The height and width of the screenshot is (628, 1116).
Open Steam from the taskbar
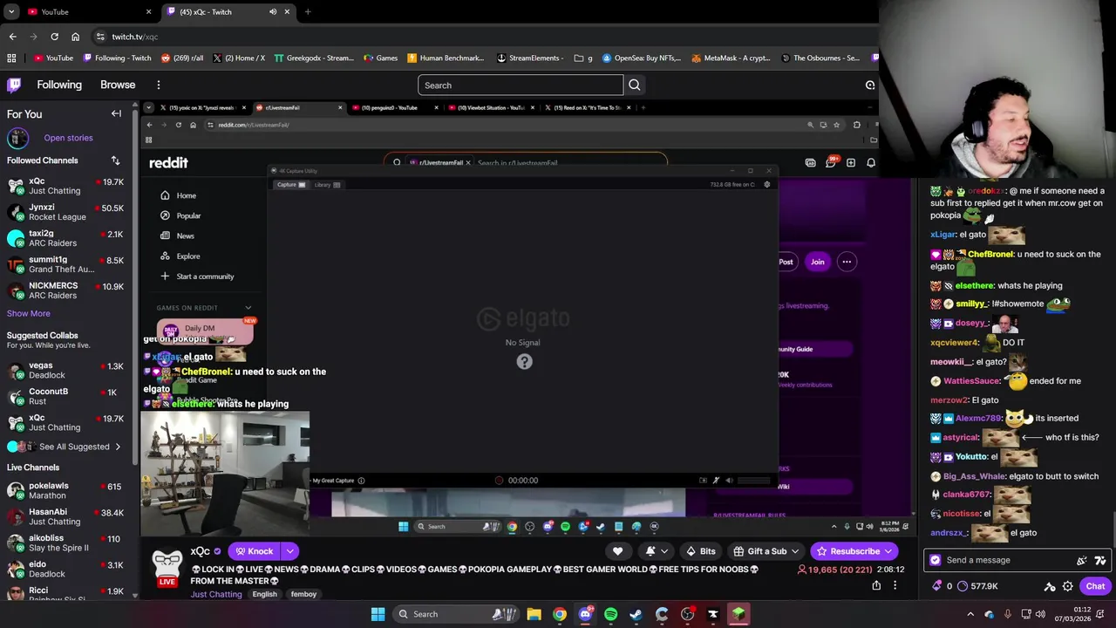636,614
